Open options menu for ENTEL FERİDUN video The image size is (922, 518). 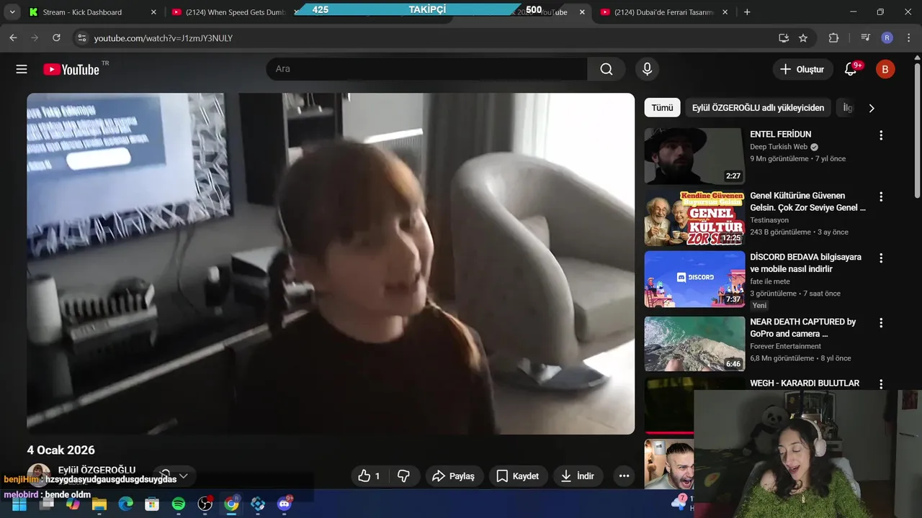pyautogui.click(x=880, y=135)
